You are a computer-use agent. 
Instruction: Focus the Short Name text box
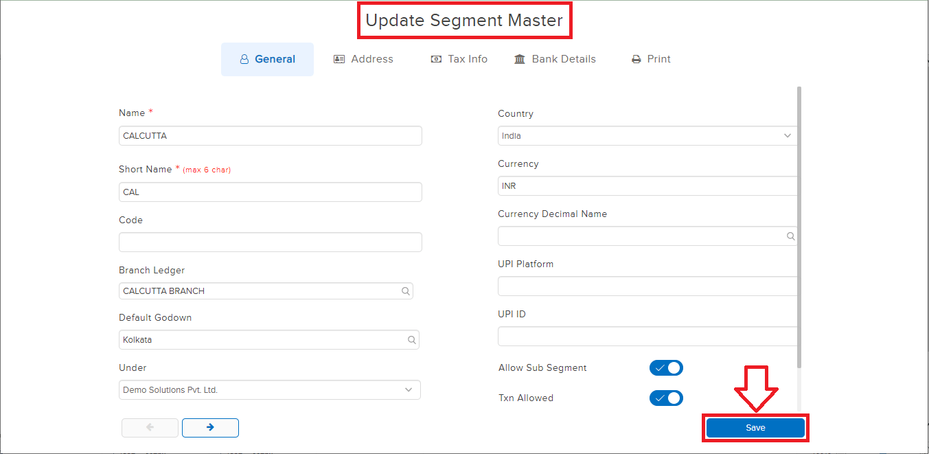point(270,192)
